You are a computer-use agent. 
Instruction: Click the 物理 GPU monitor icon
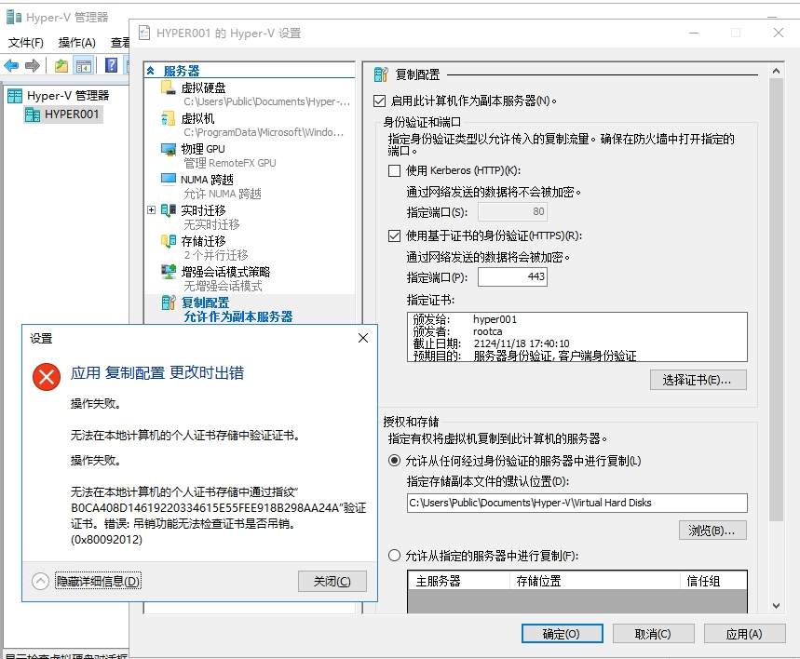point(168,150)
